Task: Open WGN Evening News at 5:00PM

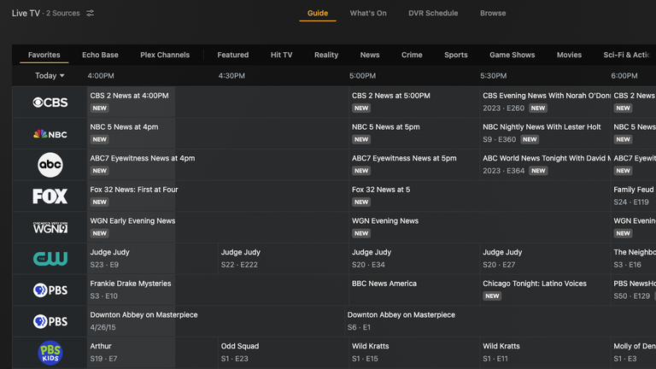Action: (x=480, y=227)
